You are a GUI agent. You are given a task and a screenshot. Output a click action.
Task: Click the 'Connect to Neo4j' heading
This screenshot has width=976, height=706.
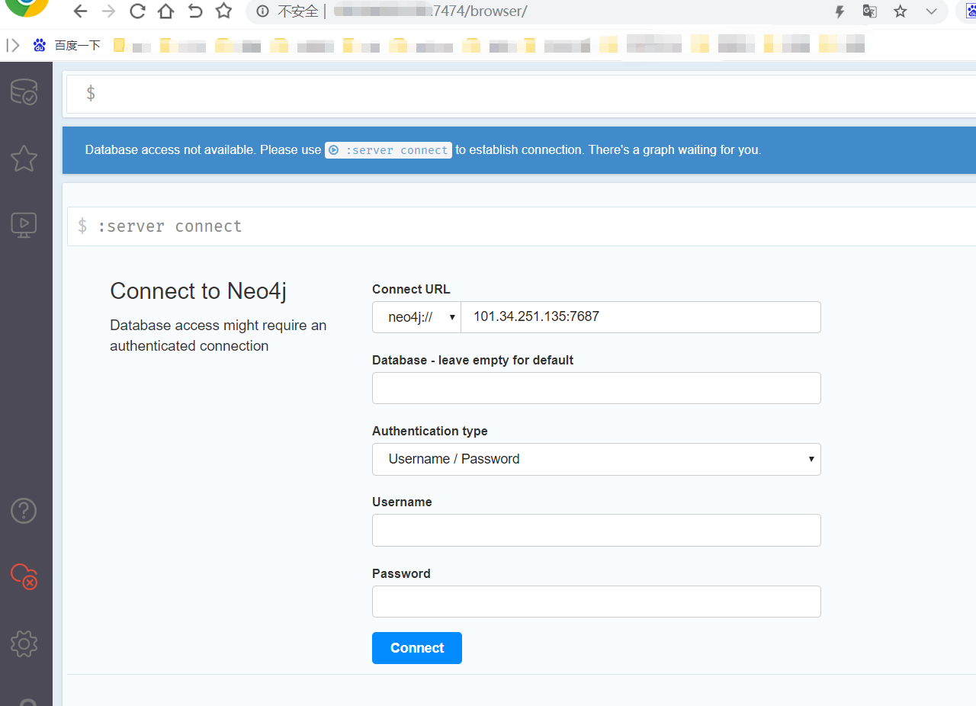[198, 291]
